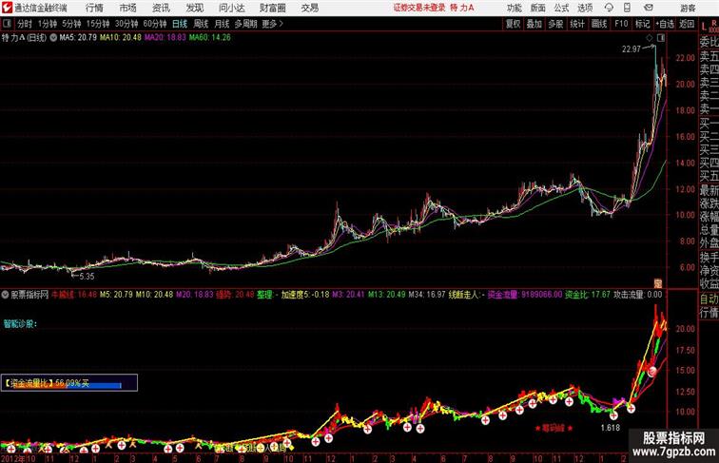Switch to the 60分钟 period

tap(154, 24)
